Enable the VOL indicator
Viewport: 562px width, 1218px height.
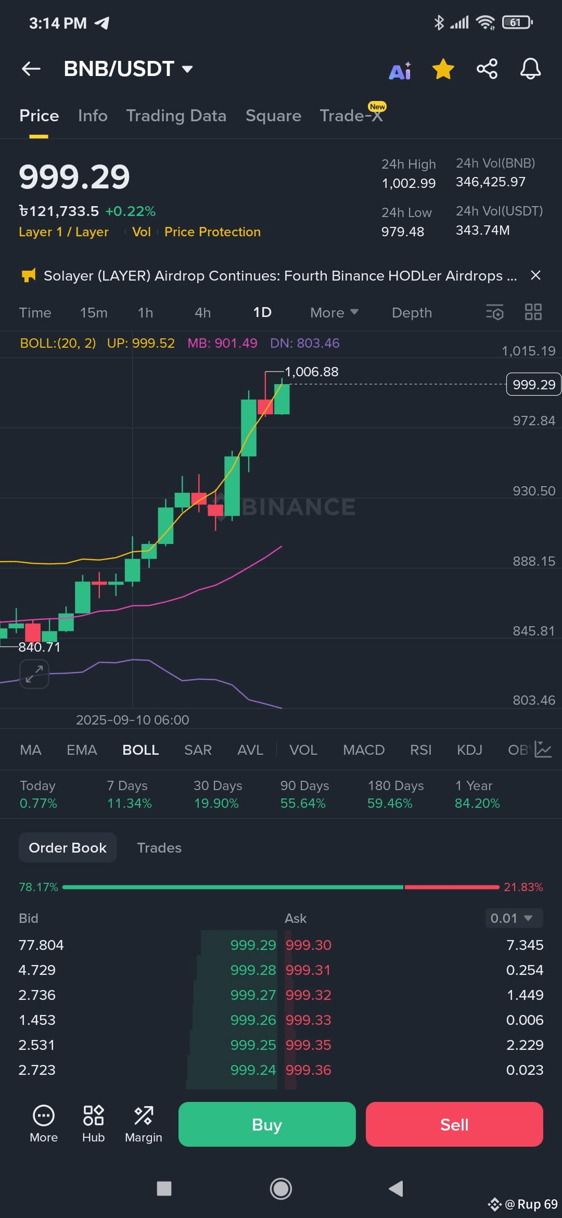point(303,750)
